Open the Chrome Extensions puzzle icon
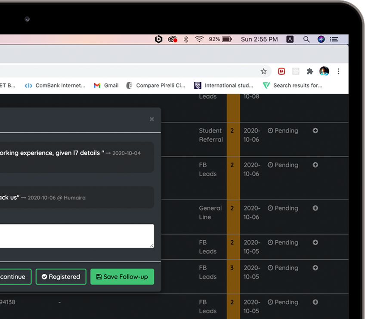The image size is (365, 319). (x=309, y=71)
